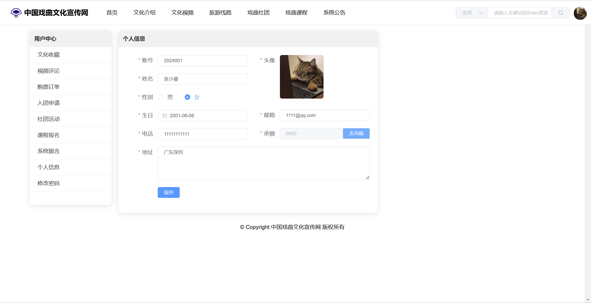Click the cat profile picture thumbnail
591x303 pixels.
[302, 77]
